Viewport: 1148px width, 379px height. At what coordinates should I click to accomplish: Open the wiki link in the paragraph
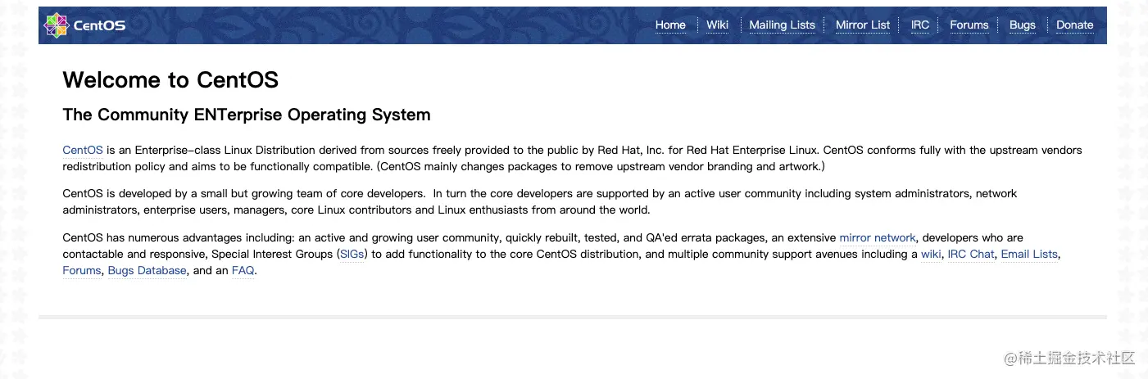click(x=931, y=254)
